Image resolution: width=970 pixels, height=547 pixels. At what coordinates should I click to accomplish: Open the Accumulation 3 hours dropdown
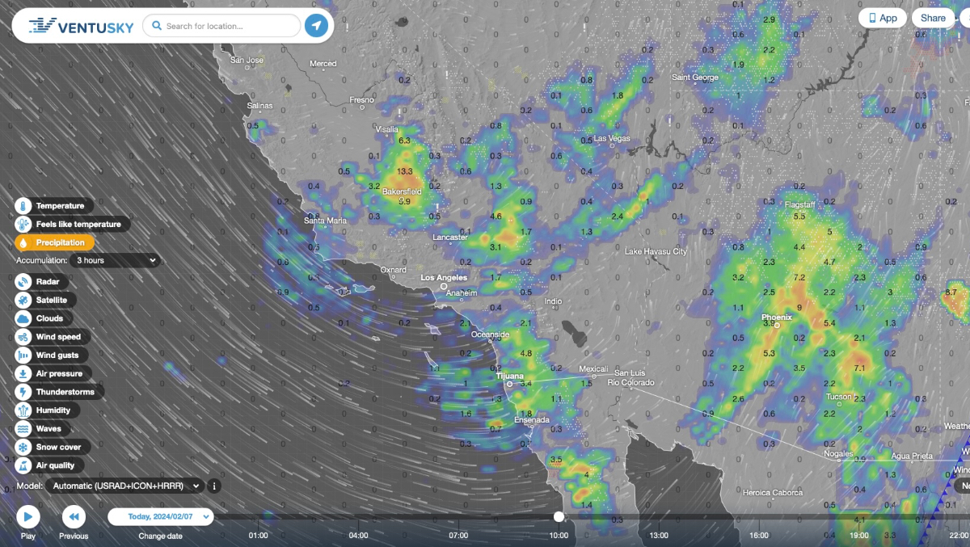coord(113,260)
